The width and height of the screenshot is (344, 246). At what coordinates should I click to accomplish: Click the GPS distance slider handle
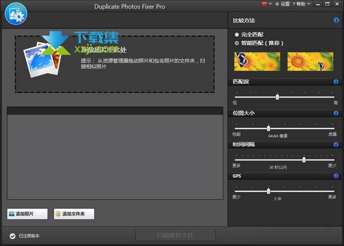tap(268, 191)
